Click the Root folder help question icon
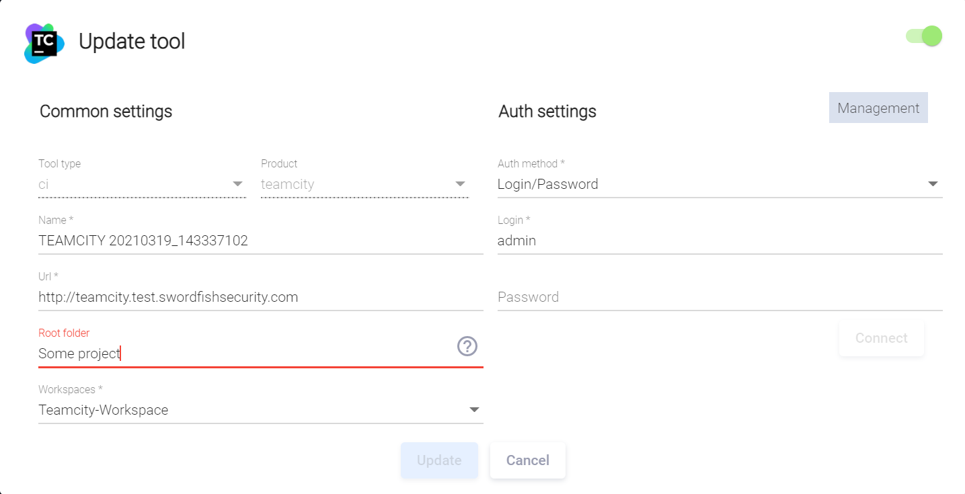 [x=467, y=346]
